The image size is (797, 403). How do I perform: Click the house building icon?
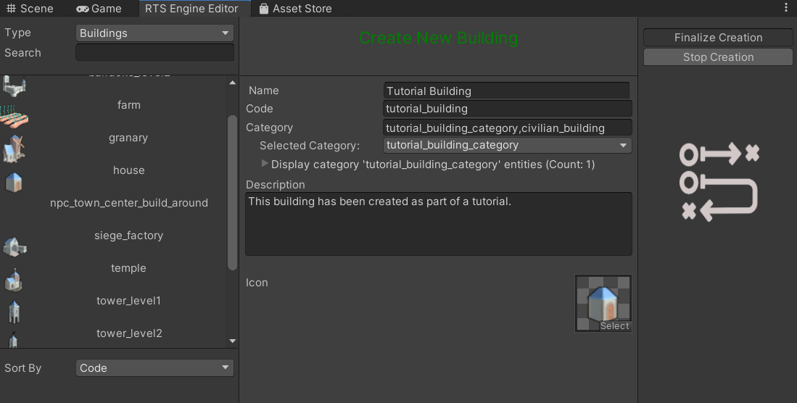[x=14, y=181]
